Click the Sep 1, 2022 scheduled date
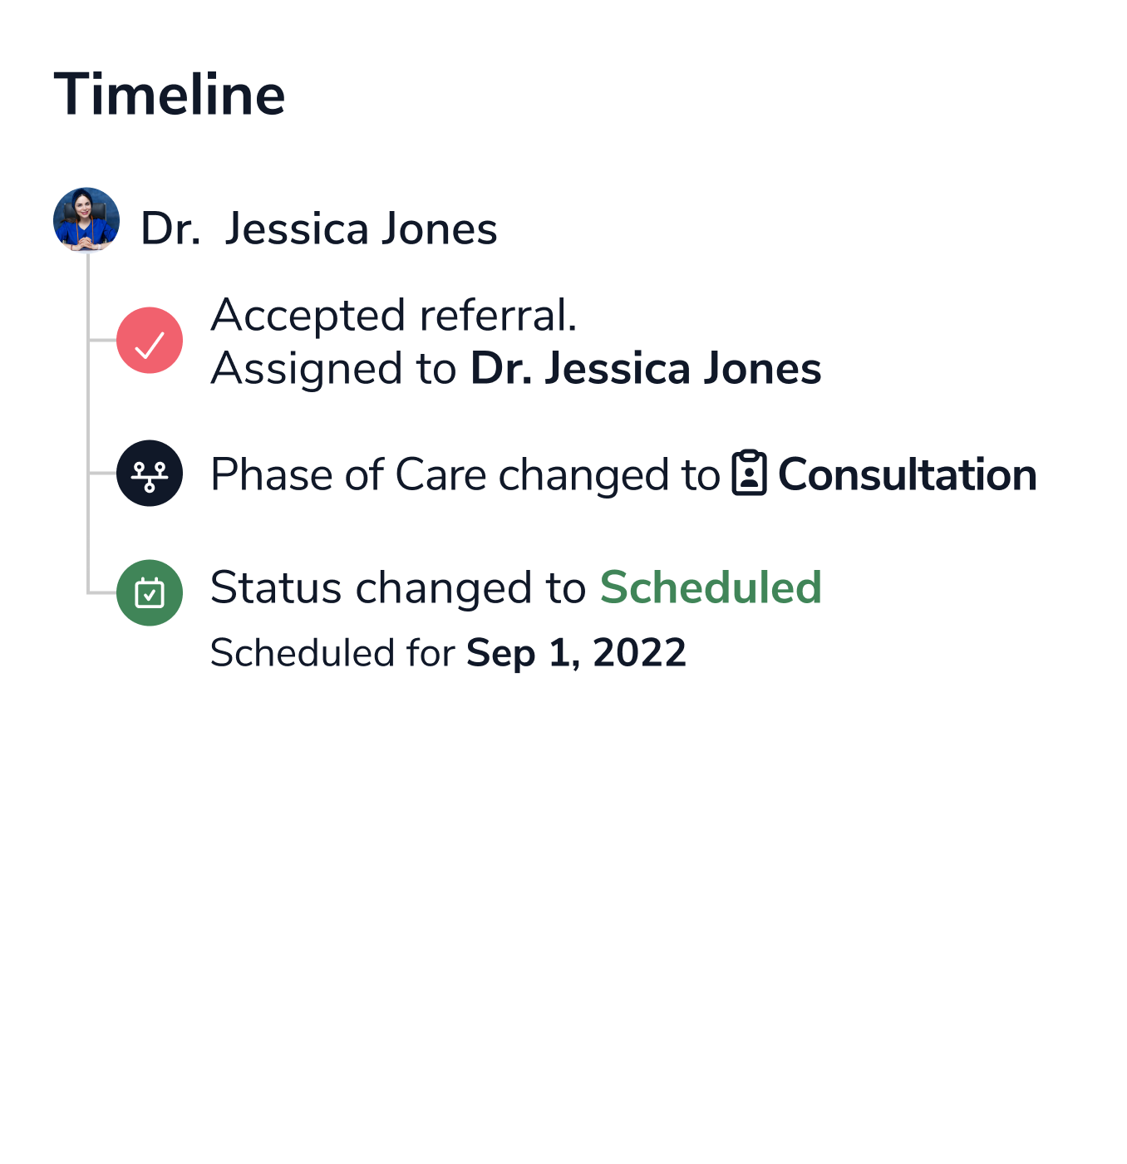This screenshot has width=1127, height=1164. (577, 653)
